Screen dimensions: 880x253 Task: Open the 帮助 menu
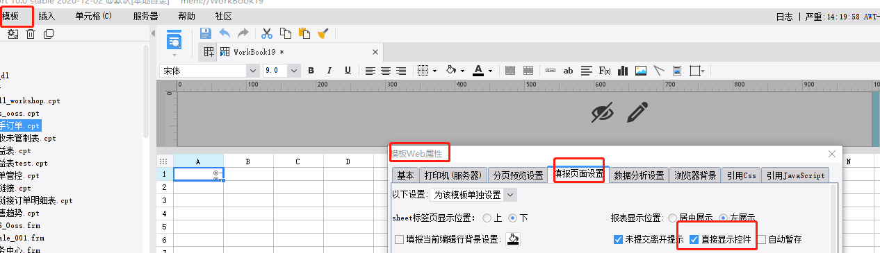[186, 16]
